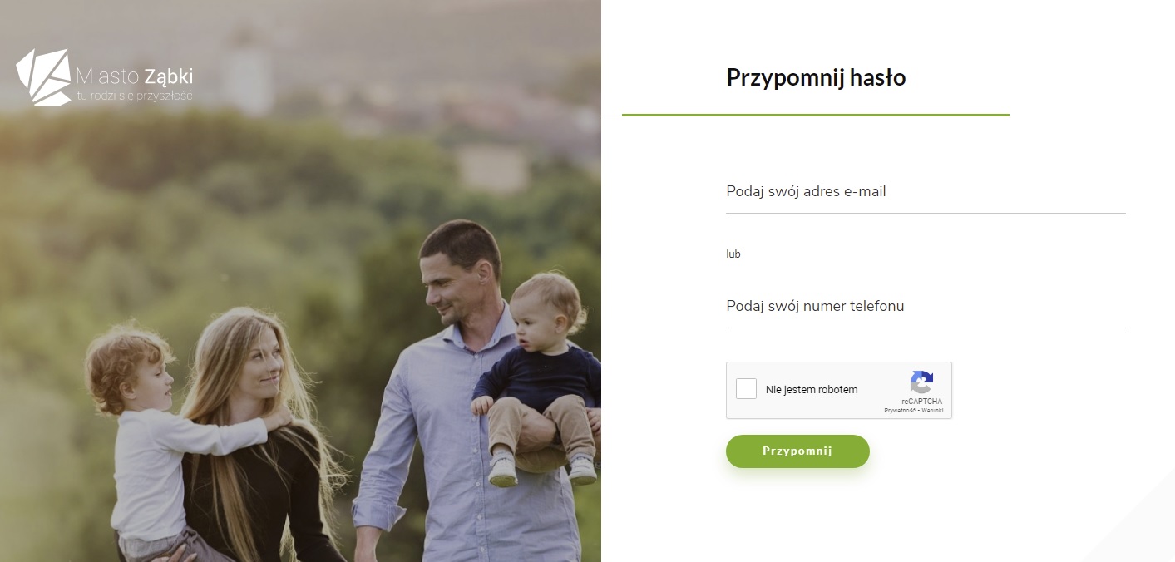Click the "Miasto Ząbki" logo text
This screenshot has height=562, width=1175.
tap(134, 77)
